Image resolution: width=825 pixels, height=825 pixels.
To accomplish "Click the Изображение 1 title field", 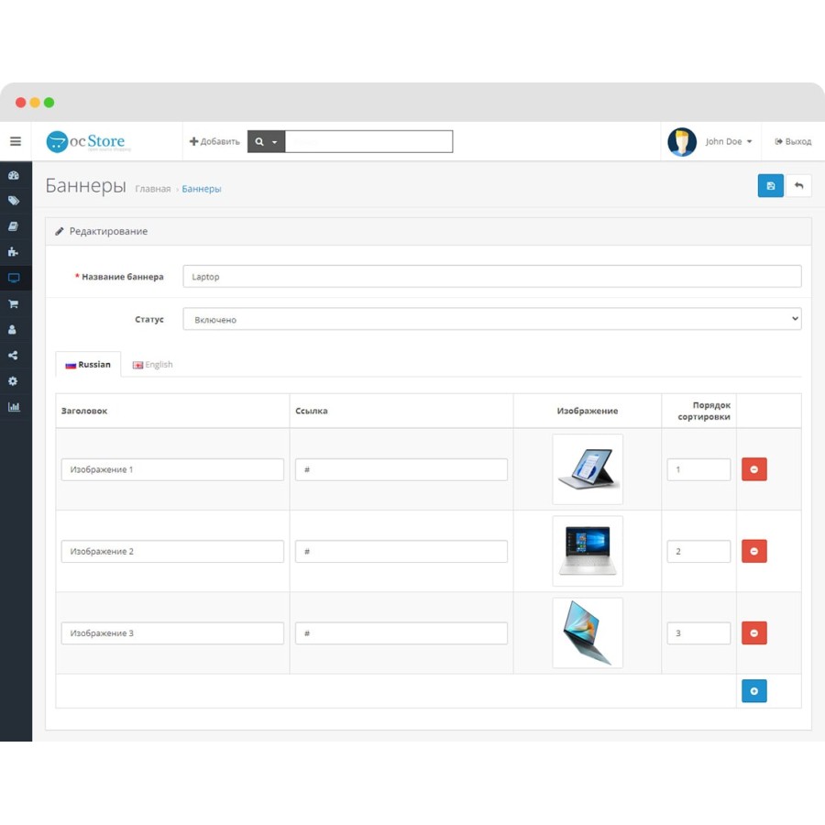I will [x=172, y=469].
